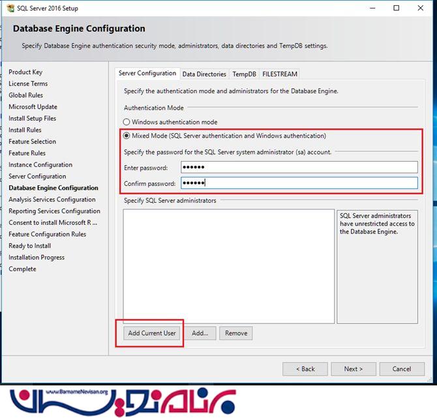Image resolution: width=437 pixels, height=418 pixels.
Task: Click the Confirm password field
Action: pos(298,183)
